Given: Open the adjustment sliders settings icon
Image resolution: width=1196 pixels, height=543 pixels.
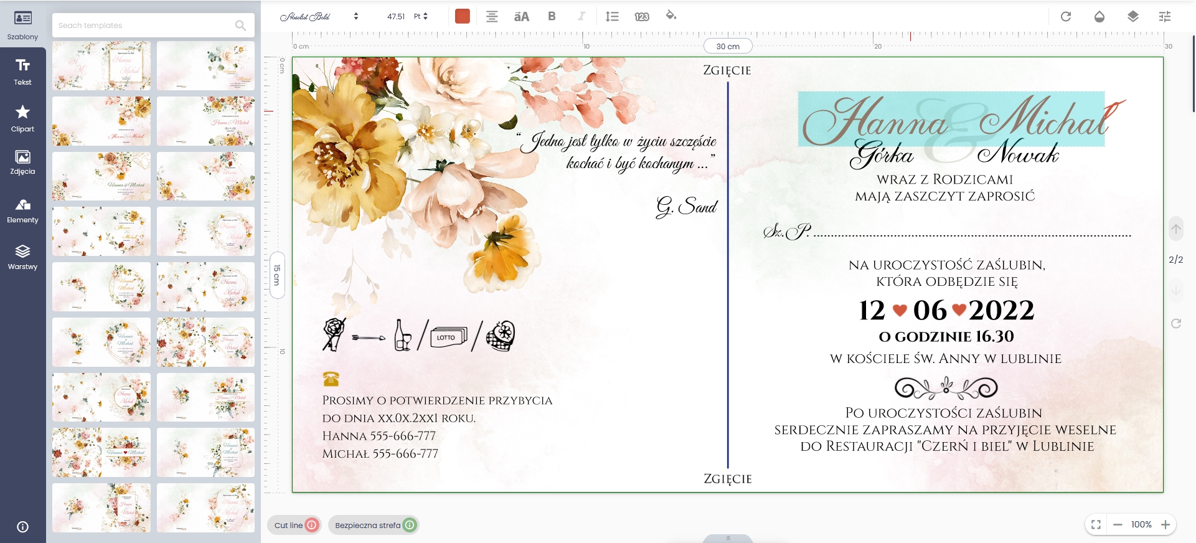Looking at the screenshot, I should 1165,16.
